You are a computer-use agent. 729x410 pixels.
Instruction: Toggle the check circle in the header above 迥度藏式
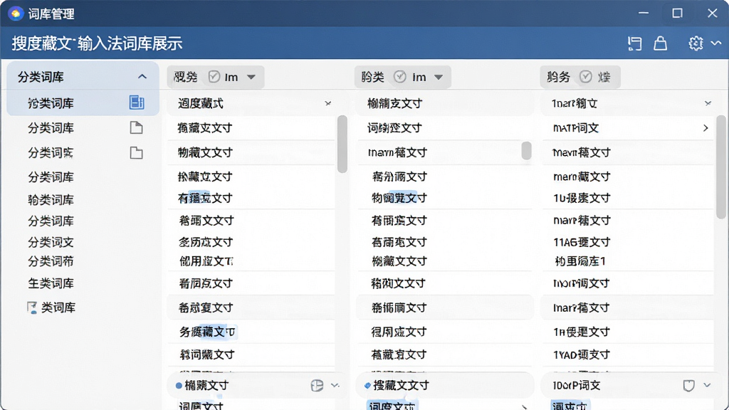(214, 77)
